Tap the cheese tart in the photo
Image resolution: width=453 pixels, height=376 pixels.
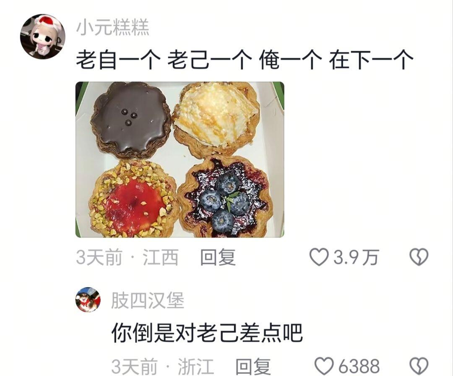216,118
